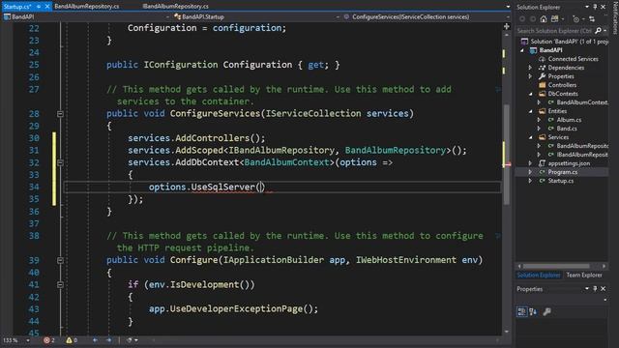Click the editor split window plus icon
The width and height of the screenshot is (619, 348).
point(507,26)
